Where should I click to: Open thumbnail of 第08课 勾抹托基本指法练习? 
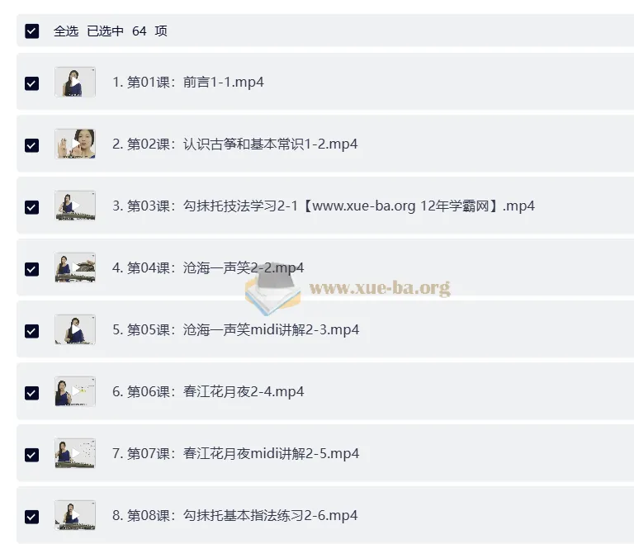coord(75,515)
